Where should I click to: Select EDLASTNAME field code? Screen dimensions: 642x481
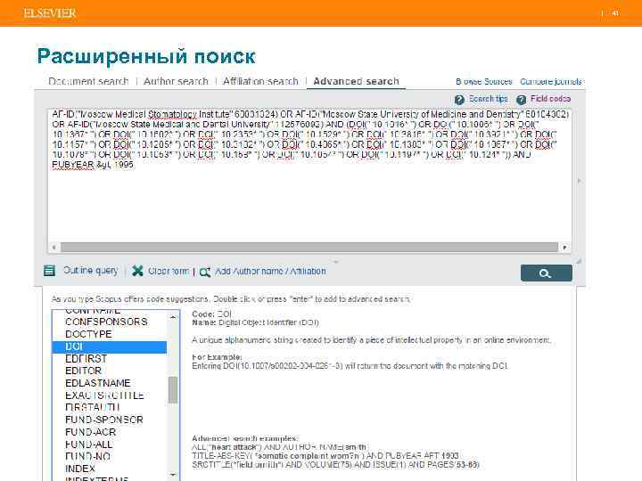(x=97, y=383)
